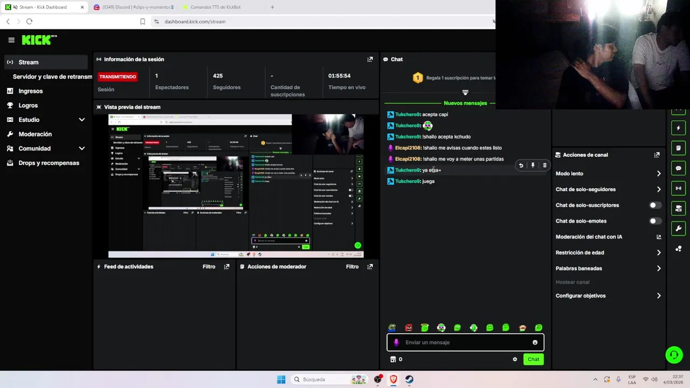Open the emoji picker in message box
The height and width of the screenshot is (388, 690).
535,342
